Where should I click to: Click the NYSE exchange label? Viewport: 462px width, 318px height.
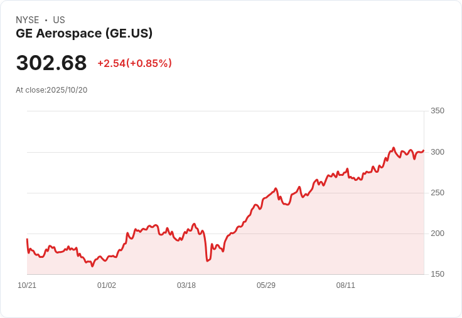pyautogui.click(x=28, y=20)
